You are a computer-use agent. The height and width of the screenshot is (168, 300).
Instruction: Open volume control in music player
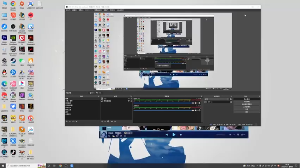(230, 134)
